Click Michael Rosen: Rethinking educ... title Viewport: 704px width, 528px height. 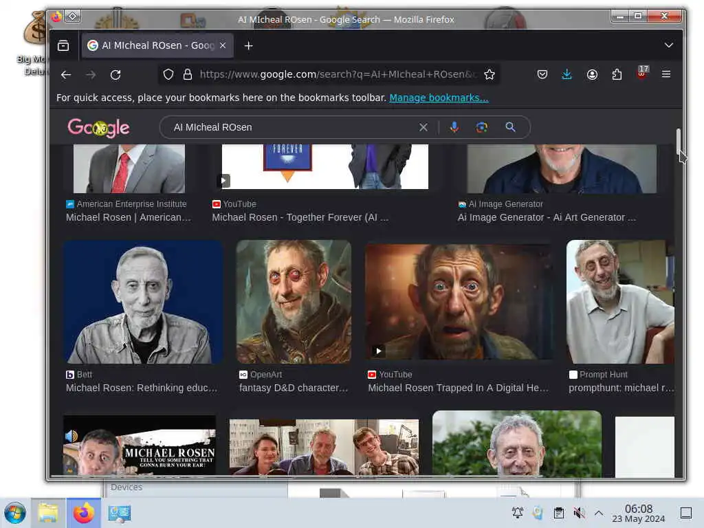coord(142,388)
